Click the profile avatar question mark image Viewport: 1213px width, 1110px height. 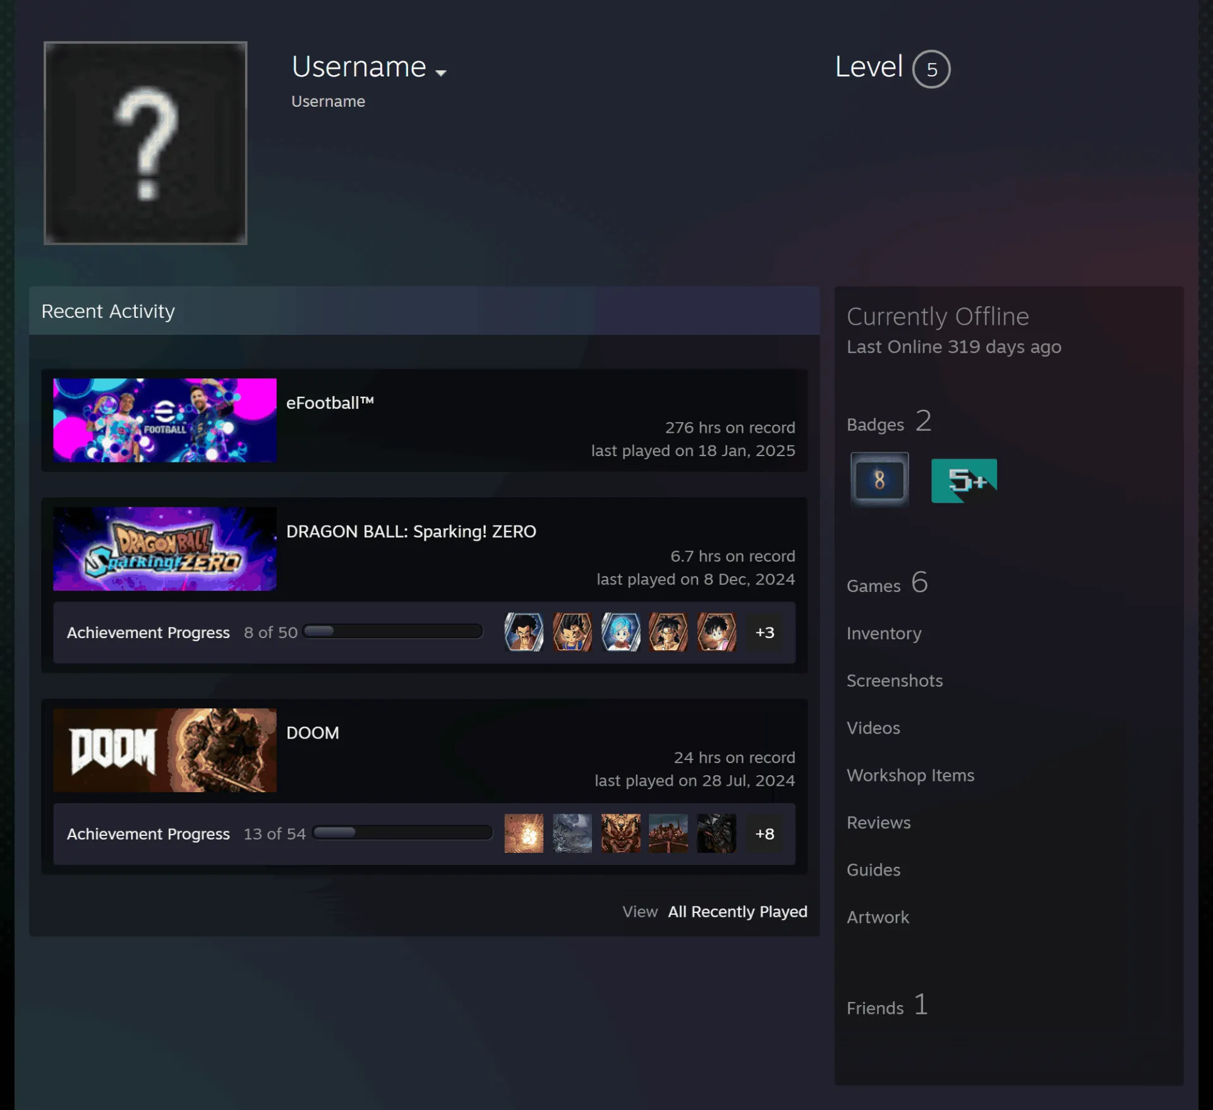(145, 143)
